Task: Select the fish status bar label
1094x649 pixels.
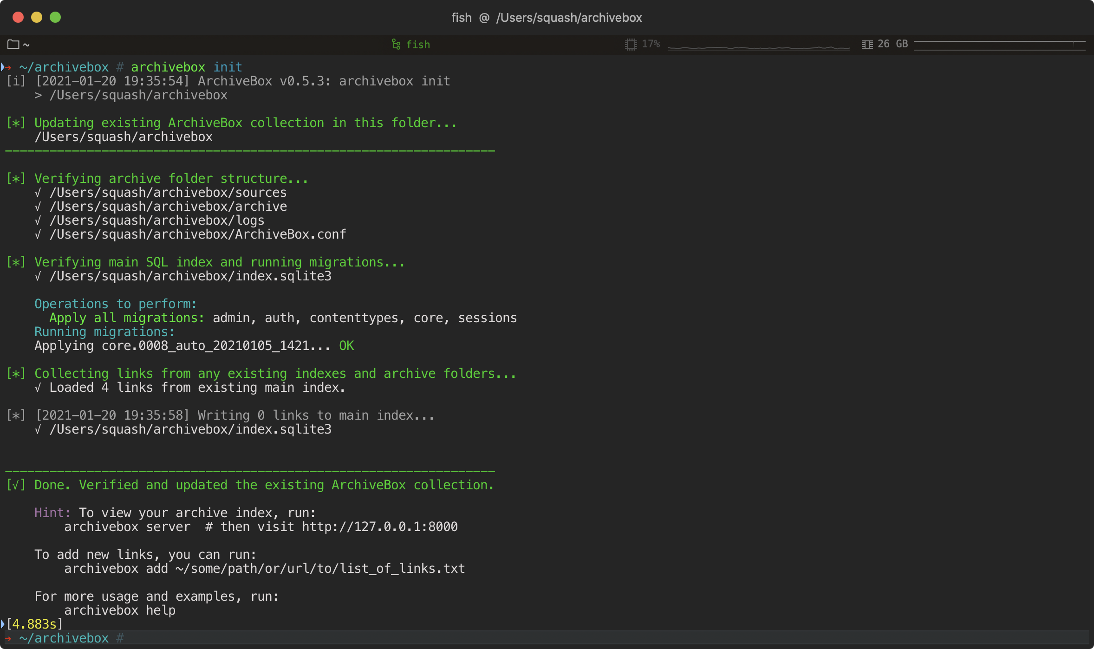Action: click(418, 45)
